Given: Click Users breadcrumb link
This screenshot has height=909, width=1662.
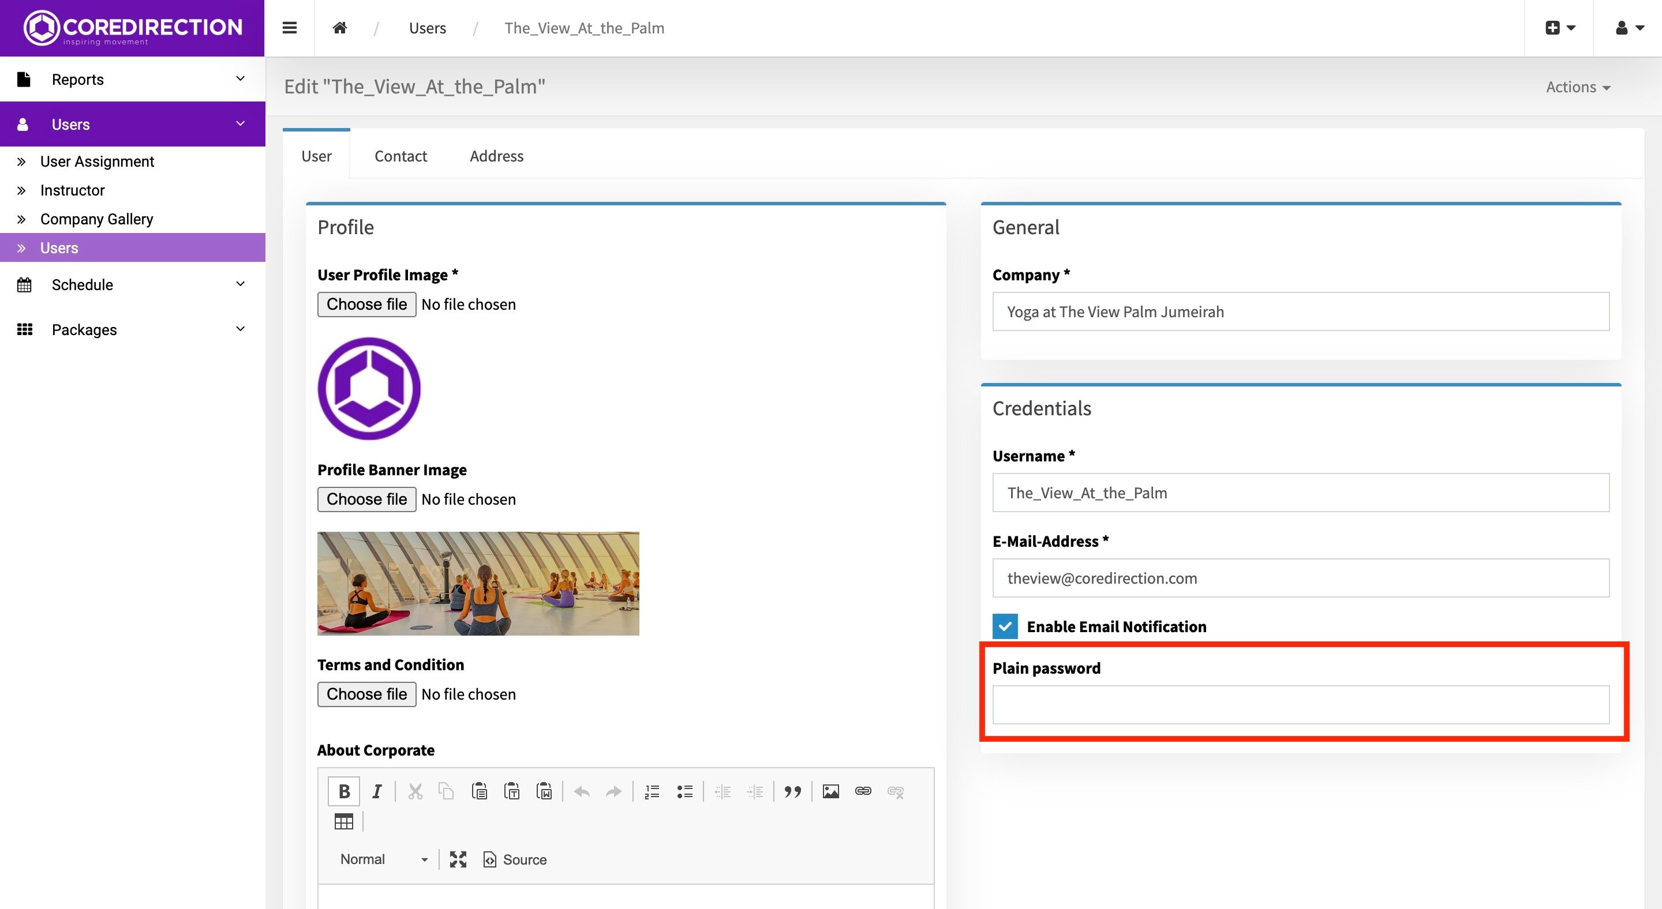Looking at the screenshot, I should 427,28.
